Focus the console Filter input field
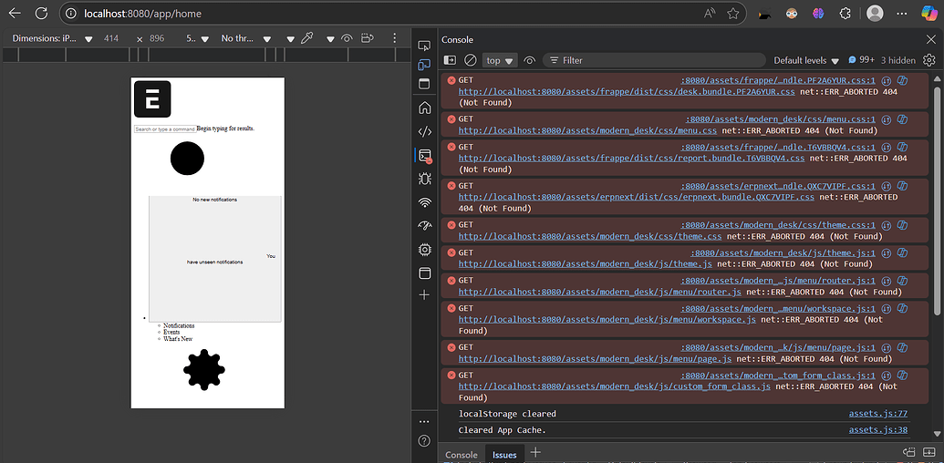Screen dimensions: 944x463 pos(654,60)
